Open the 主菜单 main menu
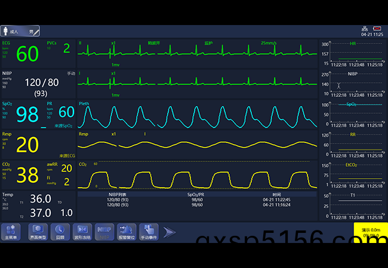This screenshot has width=388, height=268. point(11,232)
